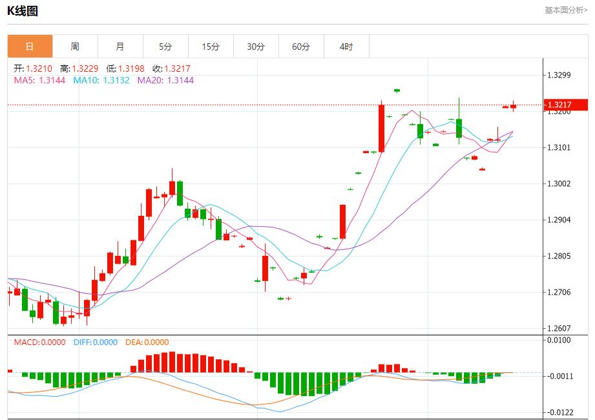Select the 日 daily chart tab
Screen dimensions: 595x420
pyautogui.click(x=30, y=47)
